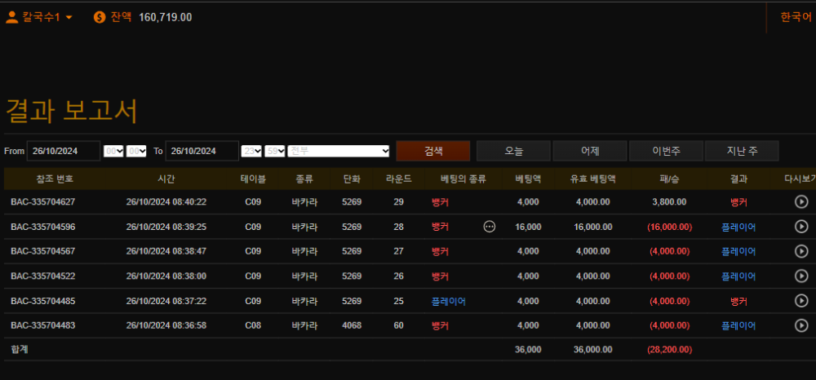Image resolution: width=816 pixels, height=380 pixels.
Task: Expand the From hour dropdown
Action: coord(113,151)
